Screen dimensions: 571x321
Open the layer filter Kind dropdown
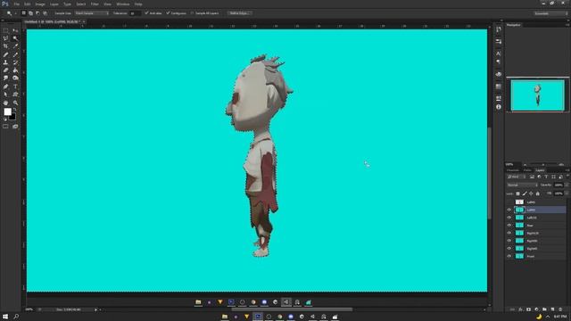pos(516,177)
